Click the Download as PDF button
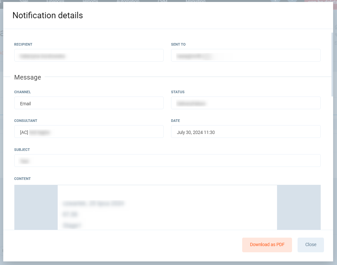Screen dimensions: 337x265 267,245
